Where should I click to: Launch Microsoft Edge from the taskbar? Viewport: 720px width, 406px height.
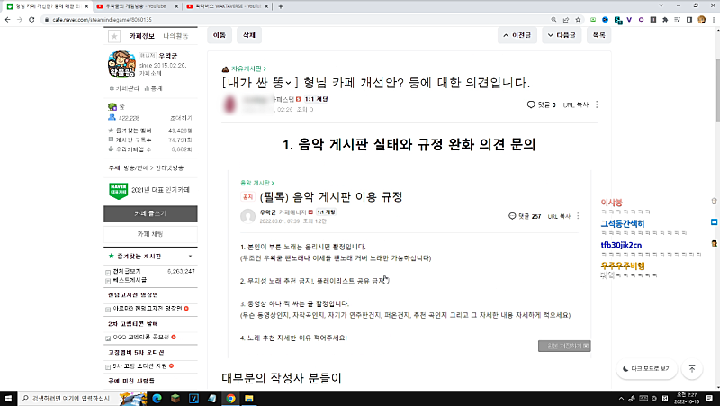click(x=157, y=398)
